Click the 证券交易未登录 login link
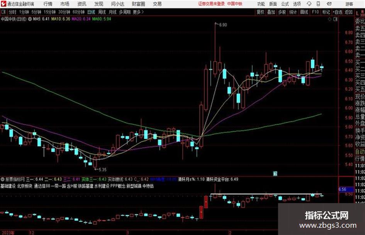 [x=211, y=4]
